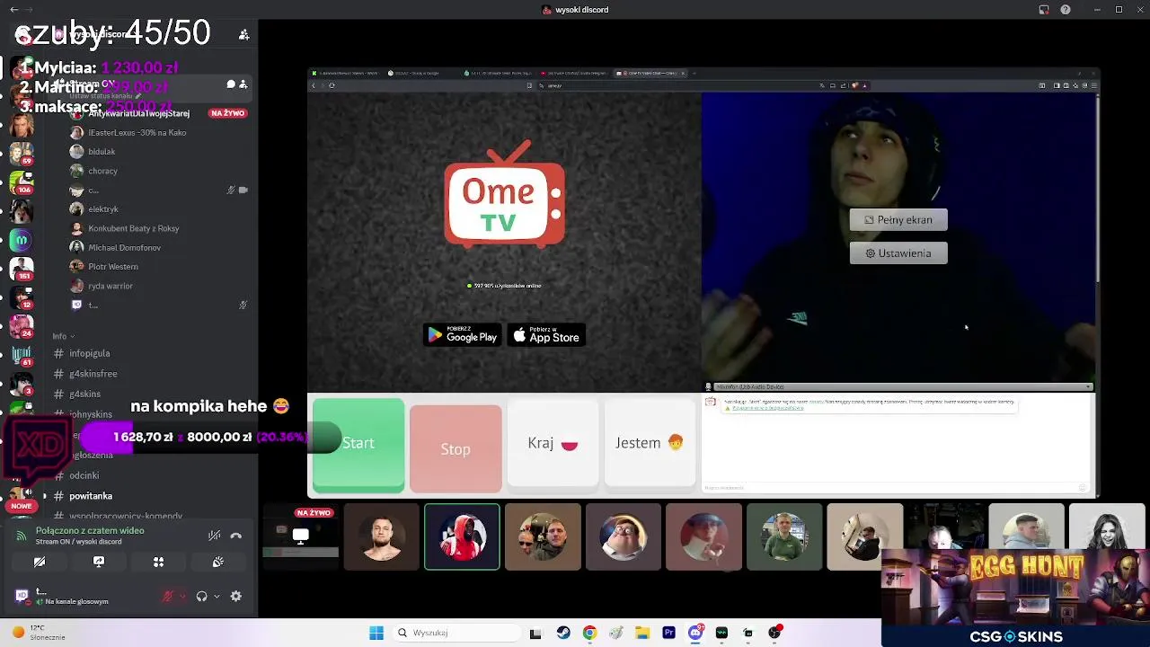The width and height of the screenshot is (1150, 647).
Task: Select voice user Konkubent Beaty z Roksy
Action: 133,228
